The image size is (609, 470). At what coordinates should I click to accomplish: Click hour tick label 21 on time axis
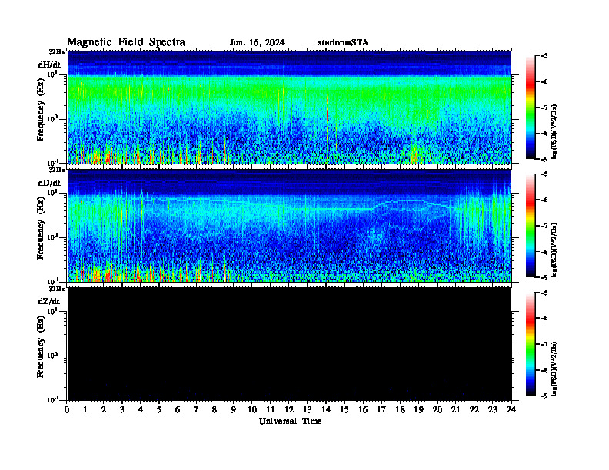(x=455, y=410)
